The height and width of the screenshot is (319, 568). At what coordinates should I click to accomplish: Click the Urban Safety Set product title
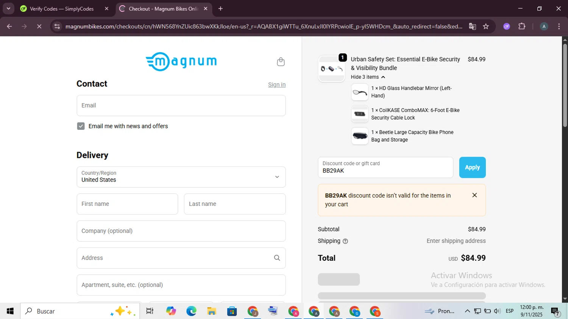pyautogui.click(x=405, y=64)
